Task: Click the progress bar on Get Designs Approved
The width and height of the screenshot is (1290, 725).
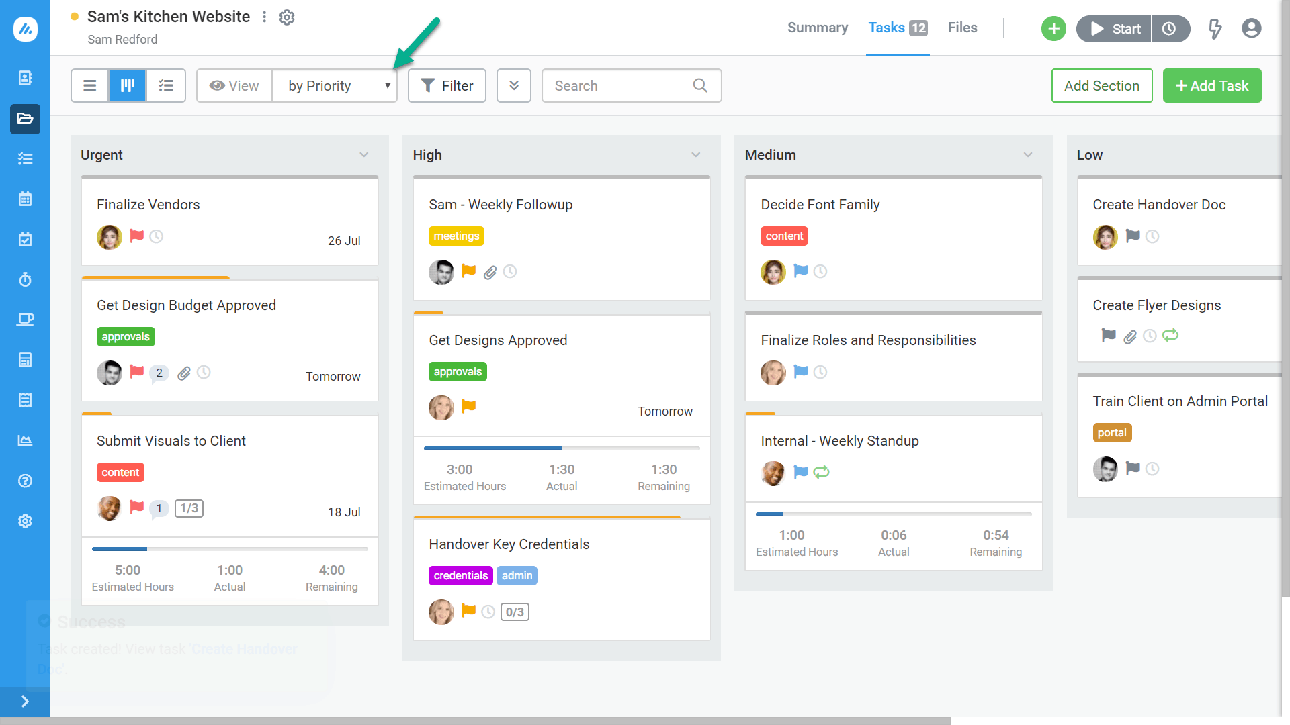Action: 562,448
